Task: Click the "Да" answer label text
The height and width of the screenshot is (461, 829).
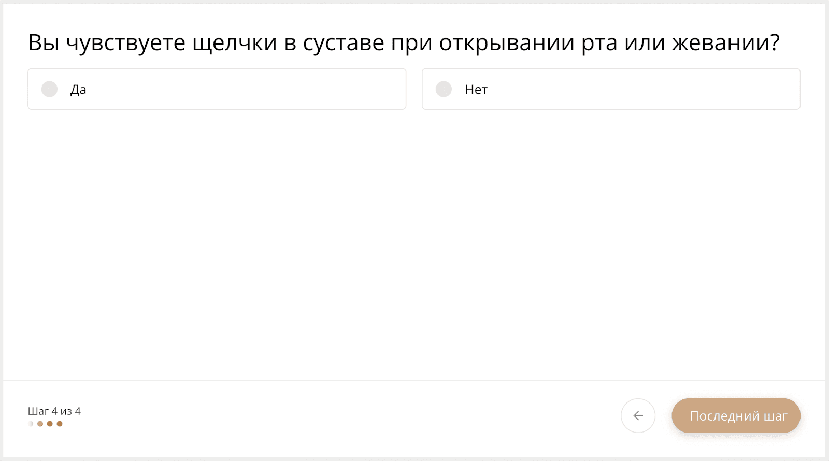Action: click(x=78, y=90)
